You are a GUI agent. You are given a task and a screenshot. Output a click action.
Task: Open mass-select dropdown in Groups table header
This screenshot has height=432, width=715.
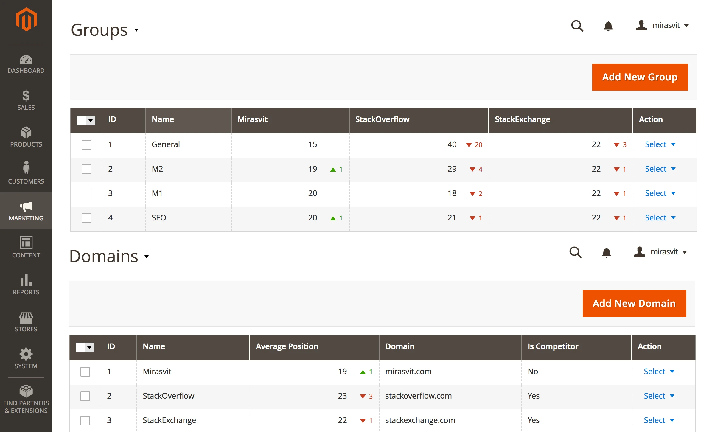pos(91,120)
